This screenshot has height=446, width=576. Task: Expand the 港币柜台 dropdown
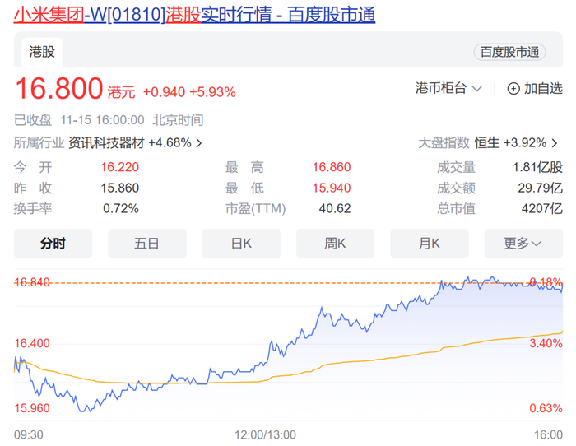pos(448,89)
